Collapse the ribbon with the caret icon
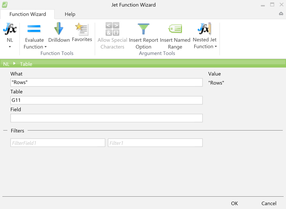 click(x=281, y=14)
